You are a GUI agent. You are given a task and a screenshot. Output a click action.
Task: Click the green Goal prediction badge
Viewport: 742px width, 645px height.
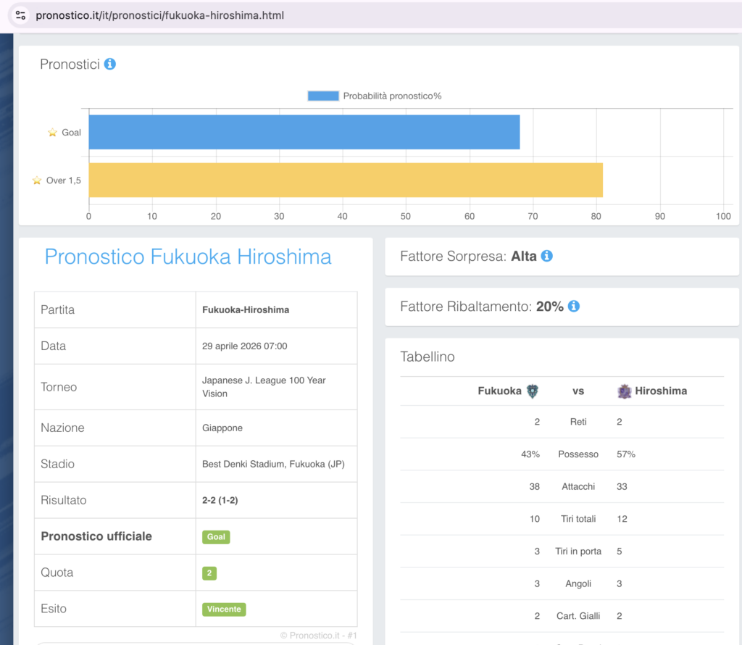point(216,537)
